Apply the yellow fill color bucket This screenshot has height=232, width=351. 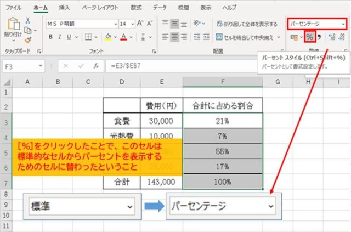[108, 37]
